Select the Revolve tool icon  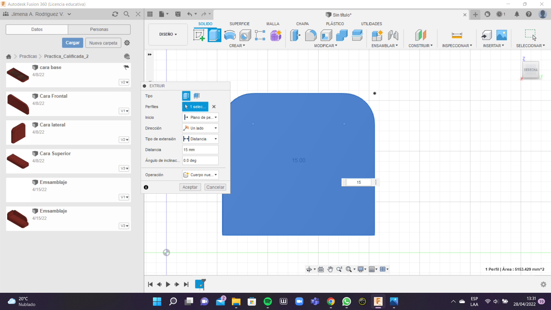(230, 35)
